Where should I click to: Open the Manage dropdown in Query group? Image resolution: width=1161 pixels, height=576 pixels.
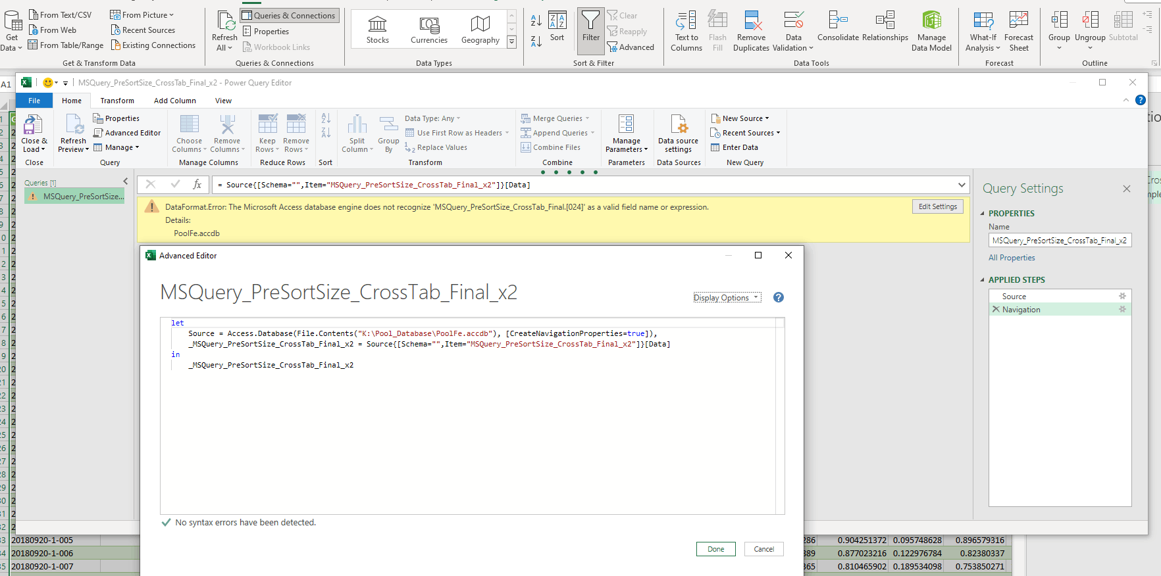116,147
